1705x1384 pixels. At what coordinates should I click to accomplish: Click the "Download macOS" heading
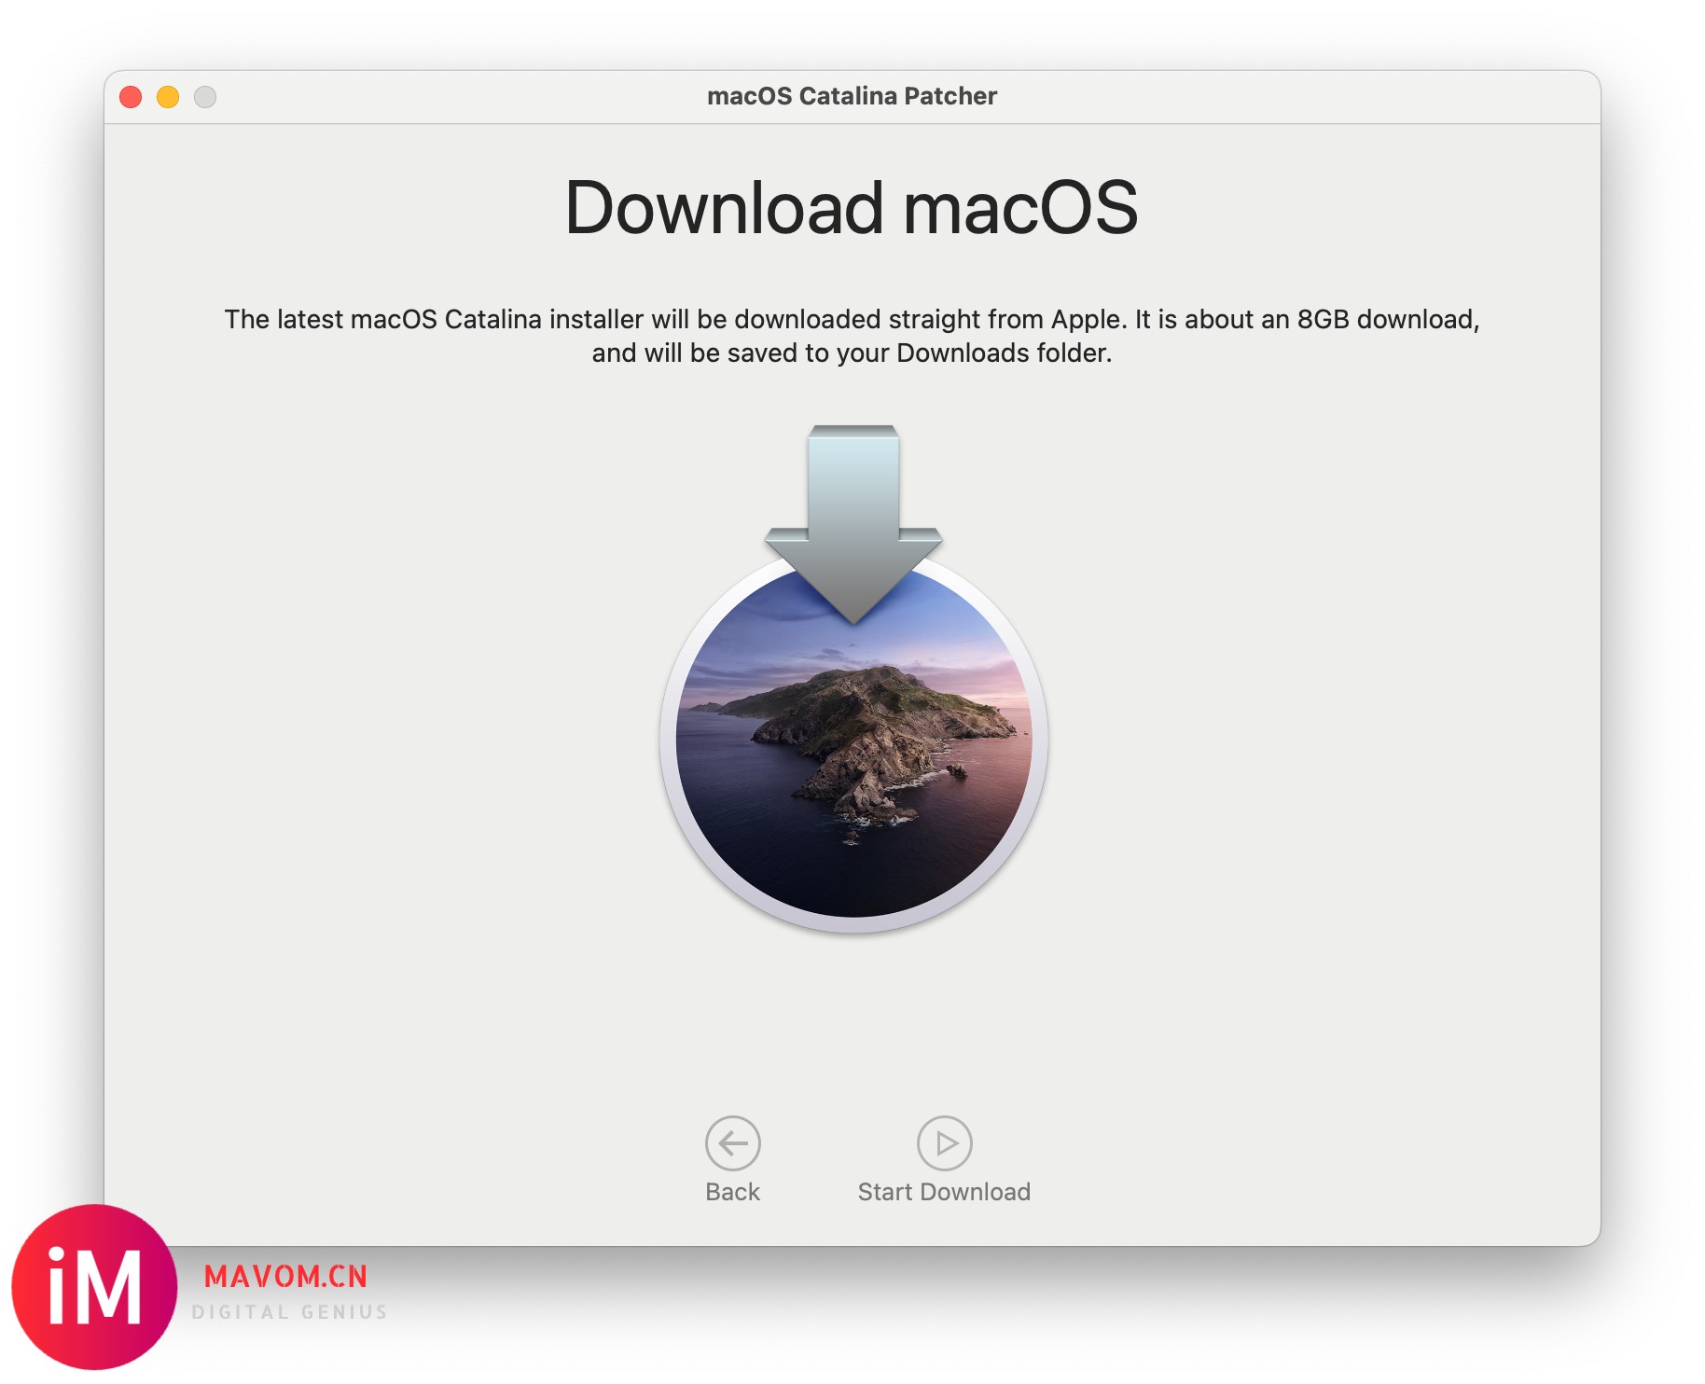coord(852,207)
